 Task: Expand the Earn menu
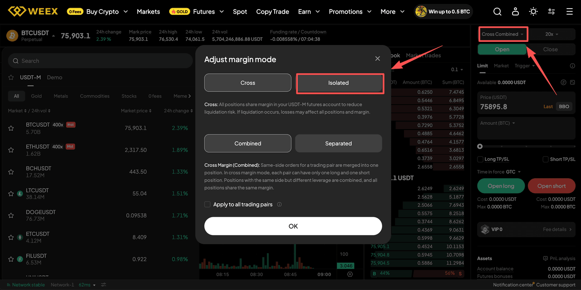[x=309, y=12]
